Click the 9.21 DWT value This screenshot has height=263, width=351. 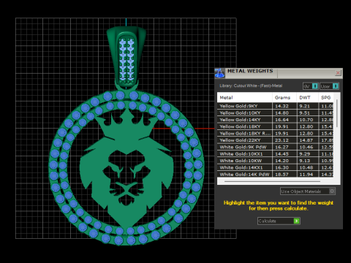pos(304,106)
